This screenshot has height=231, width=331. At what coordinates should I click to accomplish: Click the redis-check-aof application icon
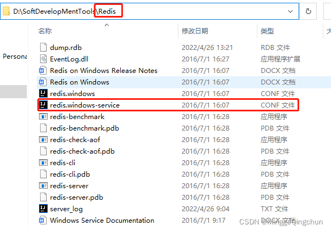tap(43, 139)
